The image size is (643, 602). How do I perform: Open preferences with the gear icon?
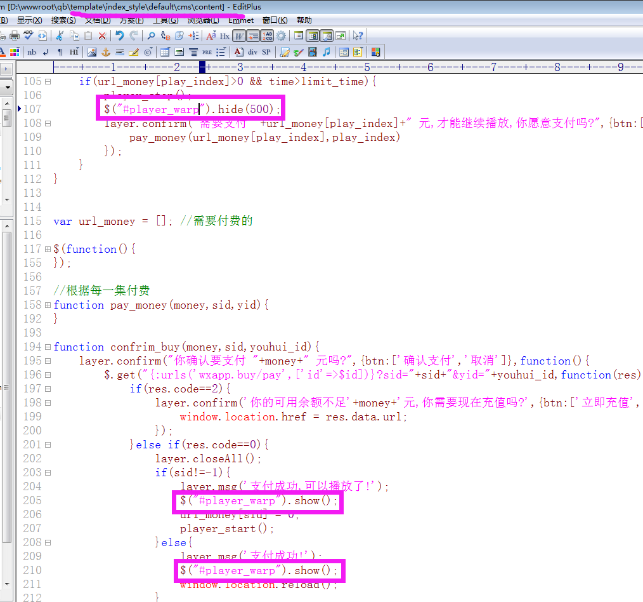(281, 36)
